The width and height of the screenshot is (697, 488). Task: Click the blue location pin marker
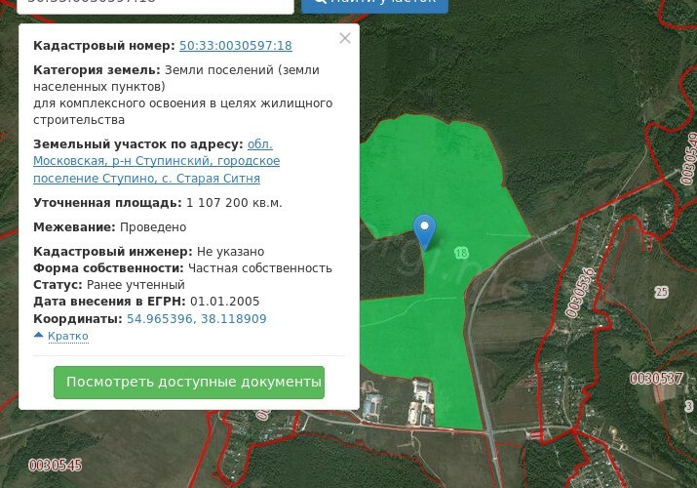(424, 229)
